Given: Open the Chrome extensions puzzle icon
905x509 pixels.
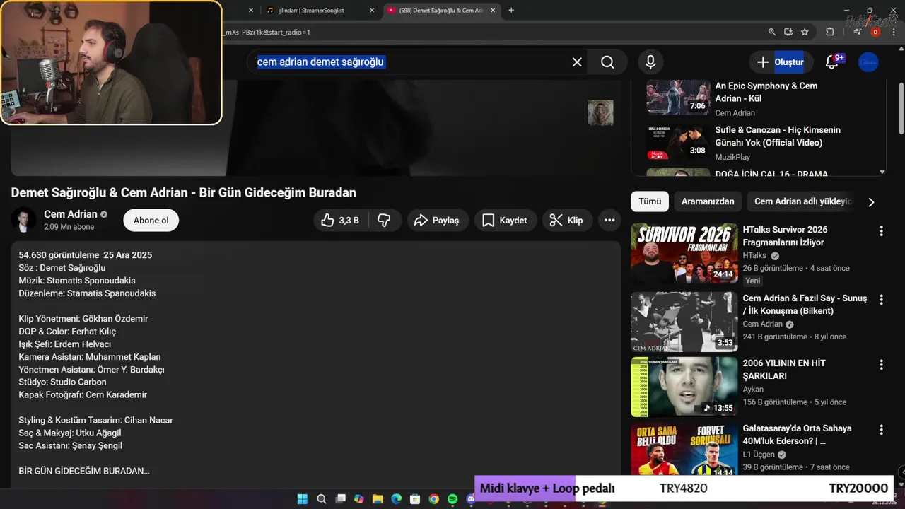Looking at the screenshot, I should click(x=830, y=32).
